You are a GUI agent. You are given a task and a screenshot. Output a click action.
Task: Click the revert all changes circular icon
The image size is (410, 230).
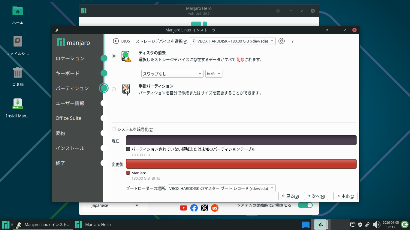click(x=281, y=41)
